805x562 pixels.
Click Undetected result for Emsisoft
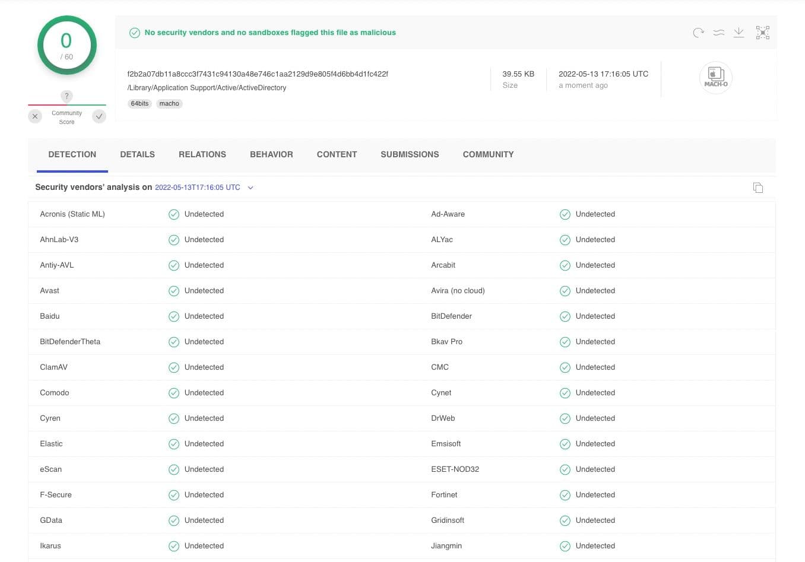595,444
